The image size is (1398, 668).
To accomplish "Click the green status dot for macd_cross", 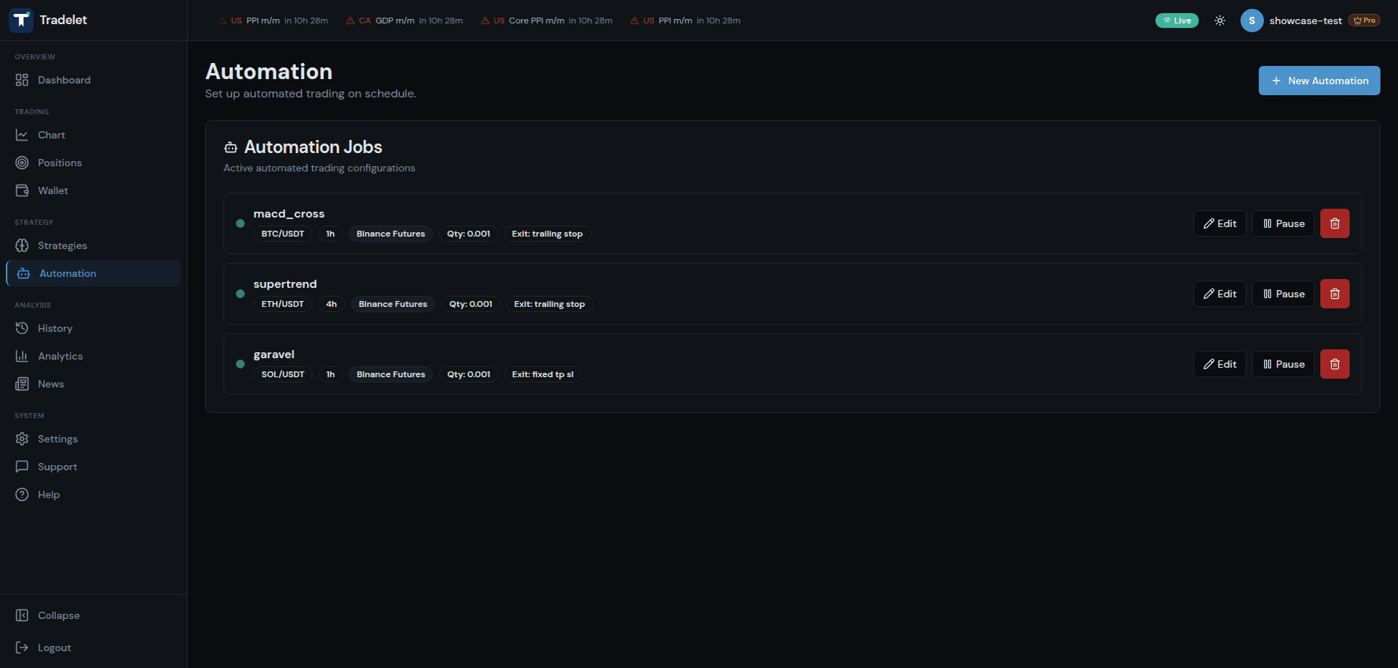I will [x=240, y=223].
